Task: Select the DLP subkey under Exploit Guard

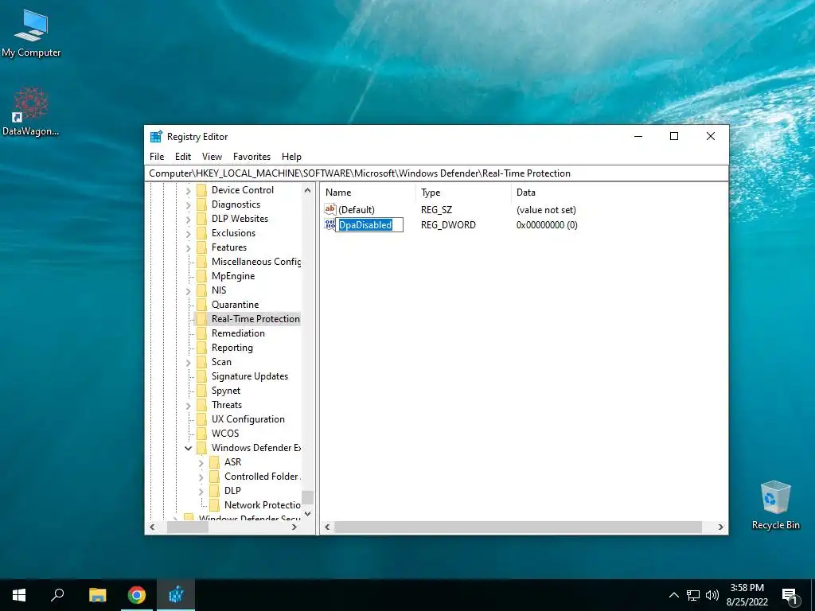Action: (x=232, y=490)
